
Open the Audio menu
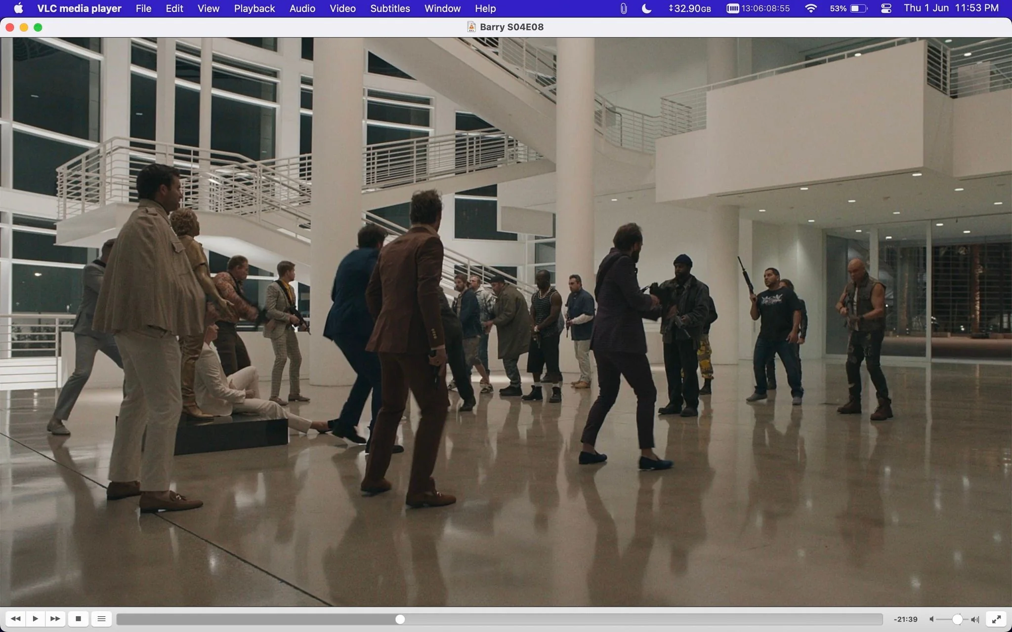click(x=302, y=8)
